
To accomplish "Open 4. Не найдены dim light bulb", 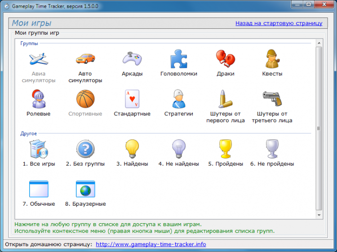I will pos(179,149).
